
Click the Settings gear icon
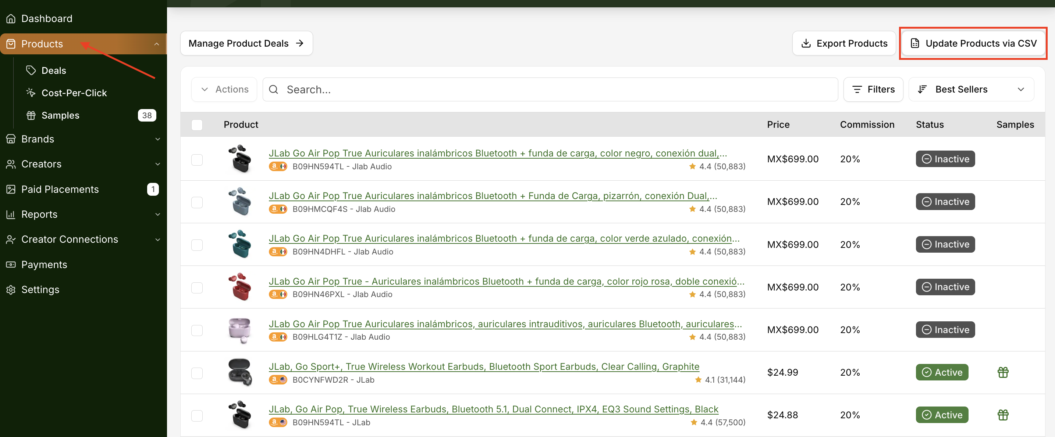[11, 289]
